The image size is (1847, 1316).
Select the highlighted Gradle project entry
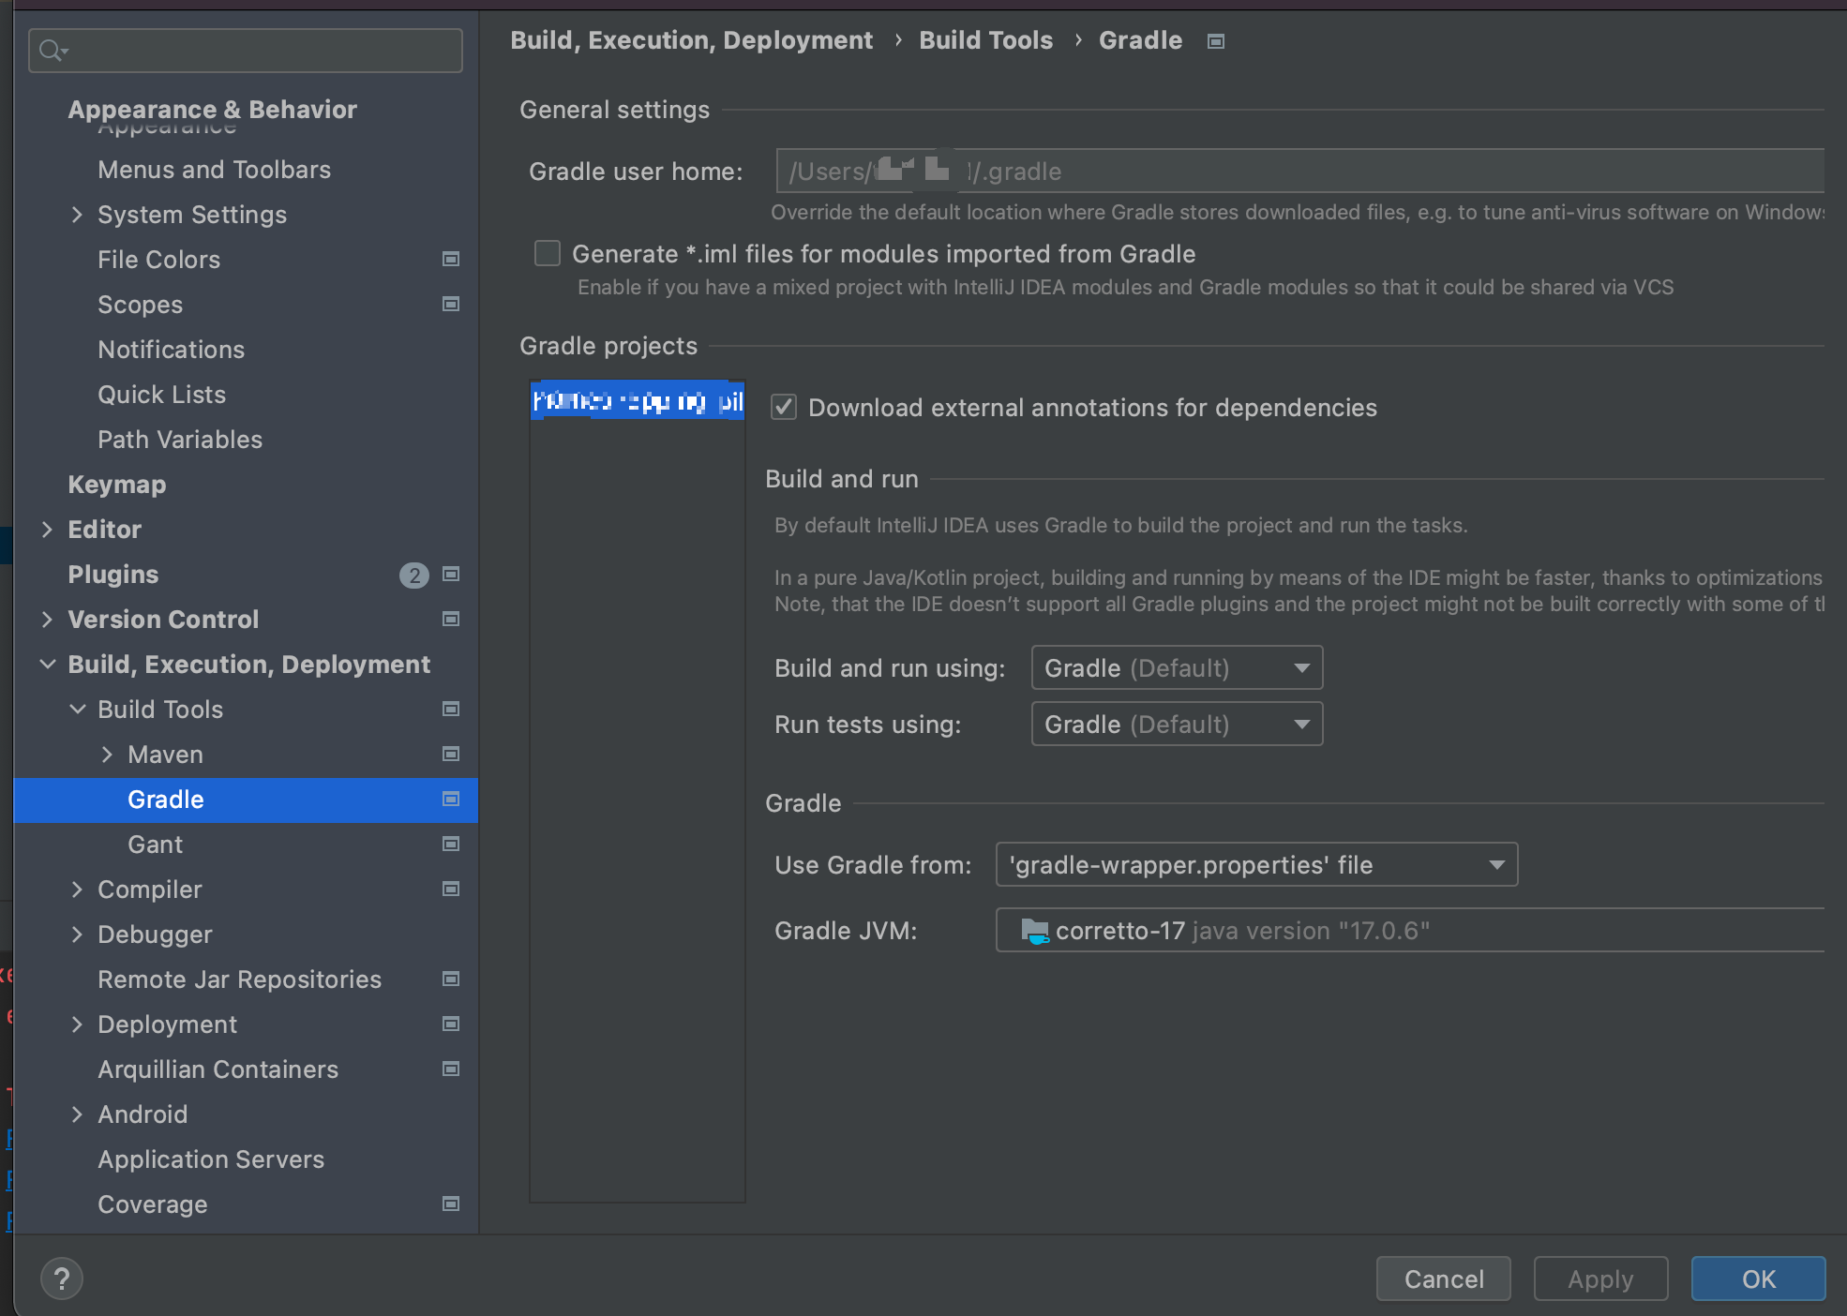click(638, 401)
